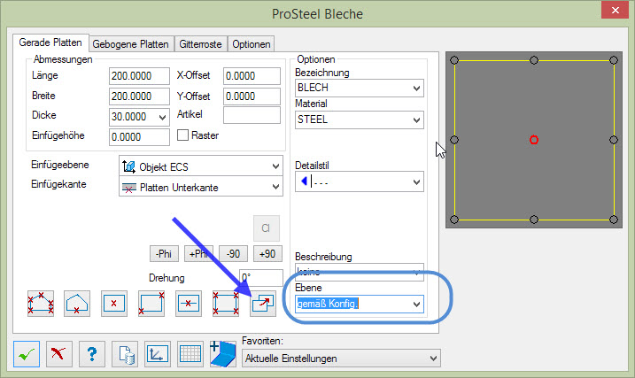This screenshot has height=378, width=635.
Task: Click the Einfügehöhe input field
Action: click(x=139, y=137)
